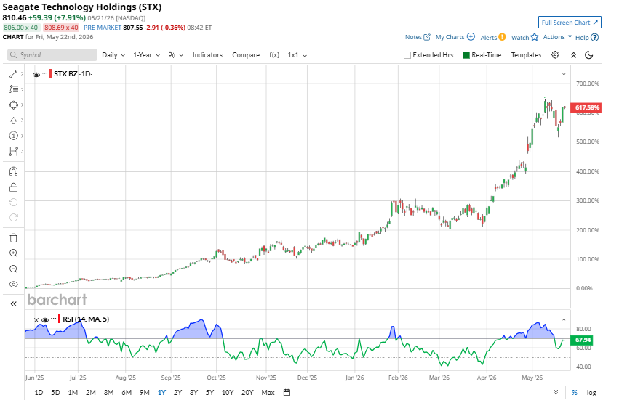Toggle STX.BZ series visibility eye

(x=36, y=74)
